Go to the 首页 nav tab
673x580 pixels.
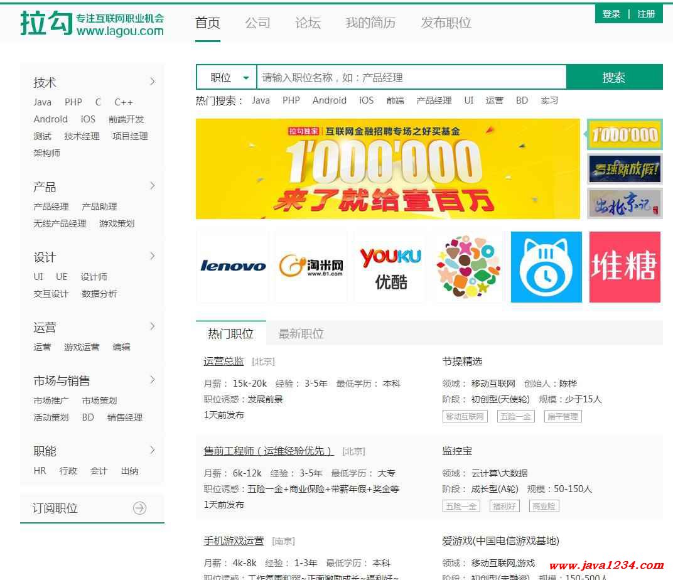click(x=208, y=23)
